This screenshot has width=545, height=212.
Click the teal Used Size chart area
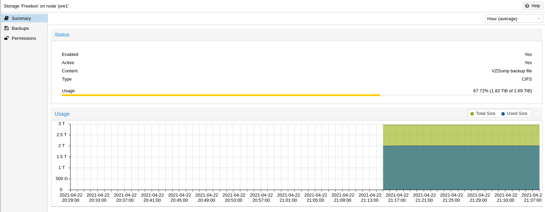pos(461,168)
